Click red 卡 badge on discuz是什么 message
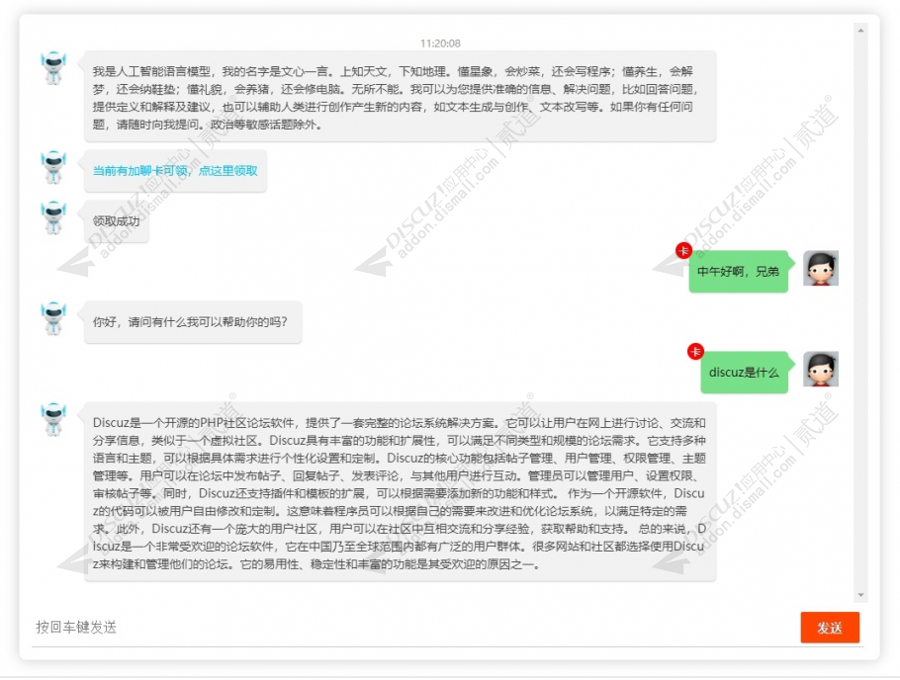Viewport: 900px width, 680px height. pyautogui.click(x=695, y=351)
